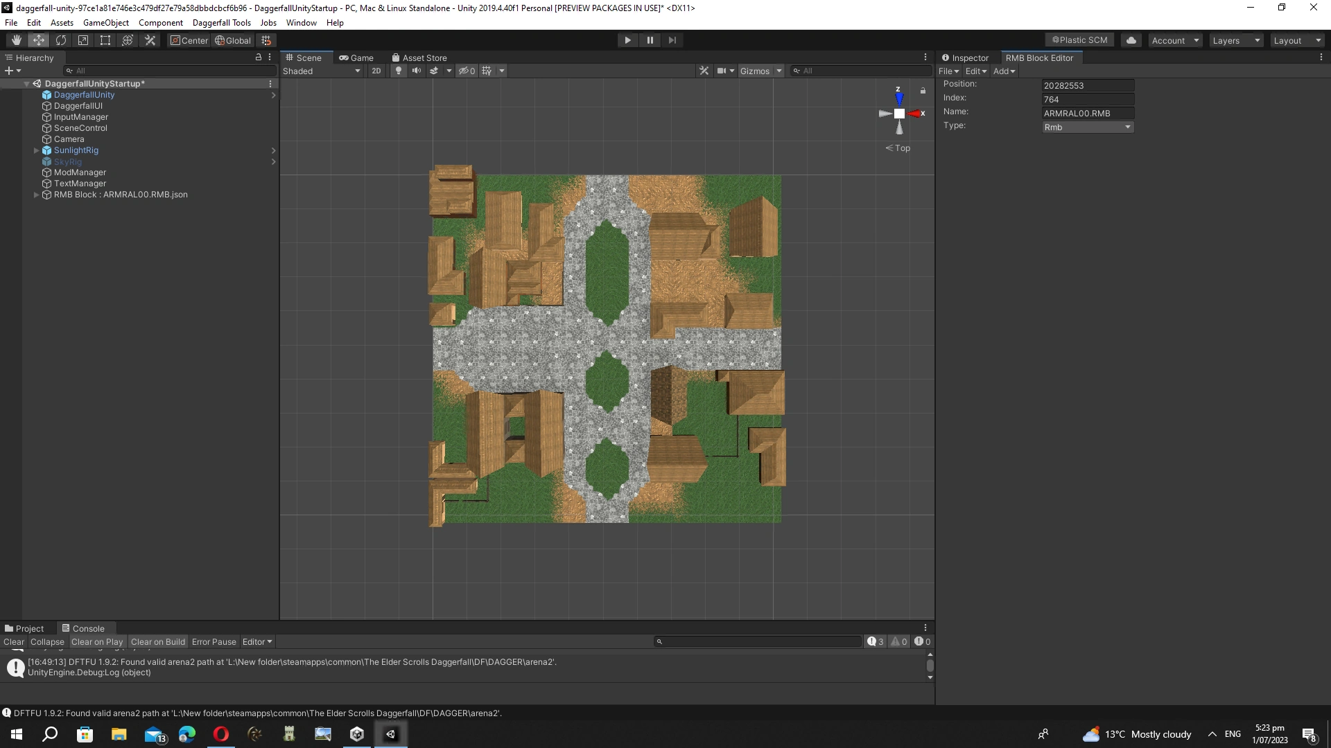
Task: Expand the SunlightRig hierarchy item
Action: click(x=36, y=150)
